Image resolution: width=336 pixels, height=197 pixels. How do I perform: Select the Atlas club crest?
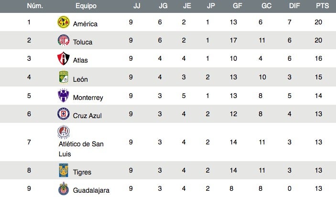64,59
